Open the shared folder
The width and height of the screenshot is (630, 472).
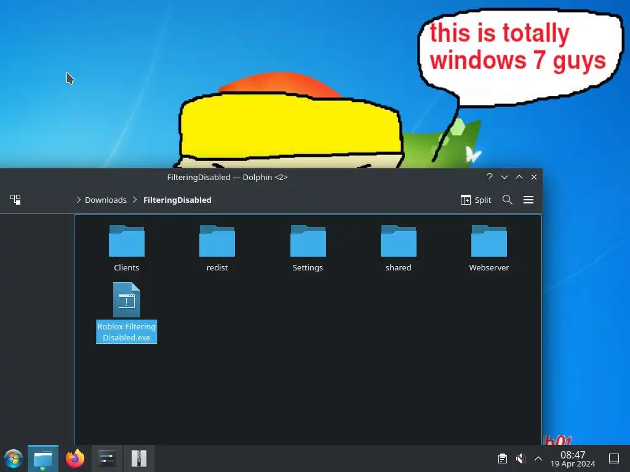[x=398, y=241]
